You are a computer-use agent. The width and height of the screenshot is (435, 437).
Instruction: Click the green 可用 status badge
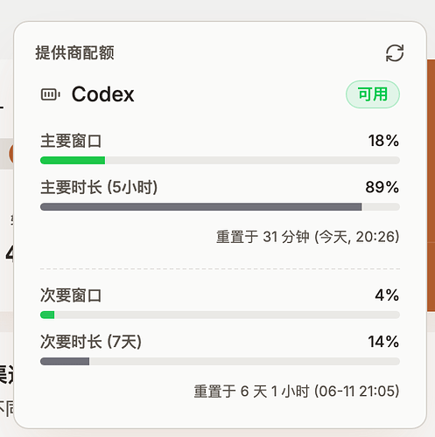click(x=373, y=94)
